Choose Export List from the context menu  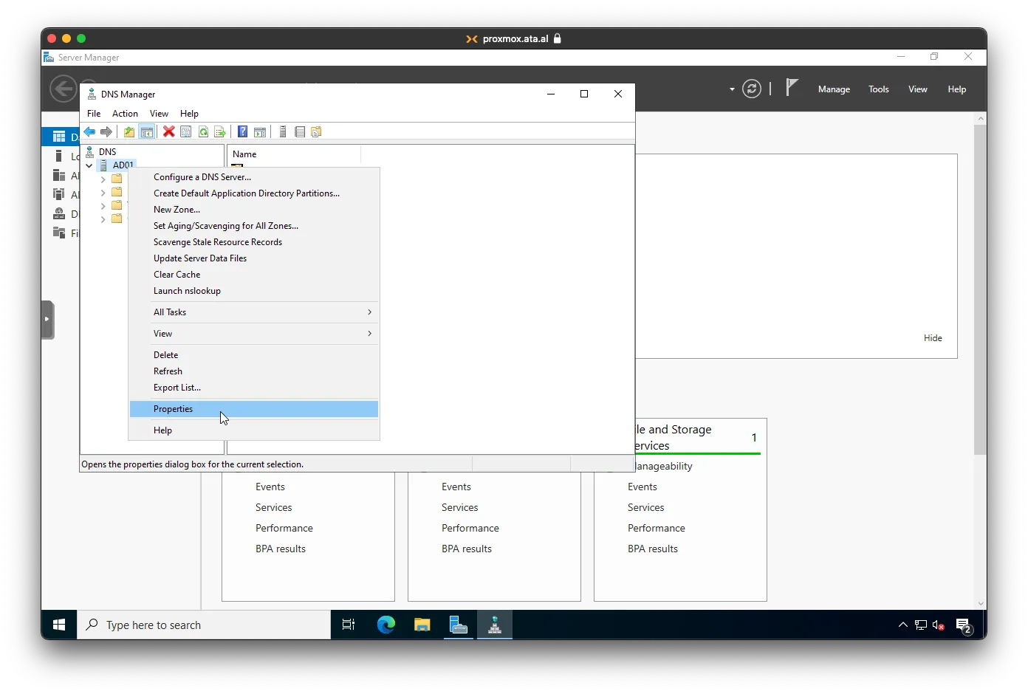254,388
